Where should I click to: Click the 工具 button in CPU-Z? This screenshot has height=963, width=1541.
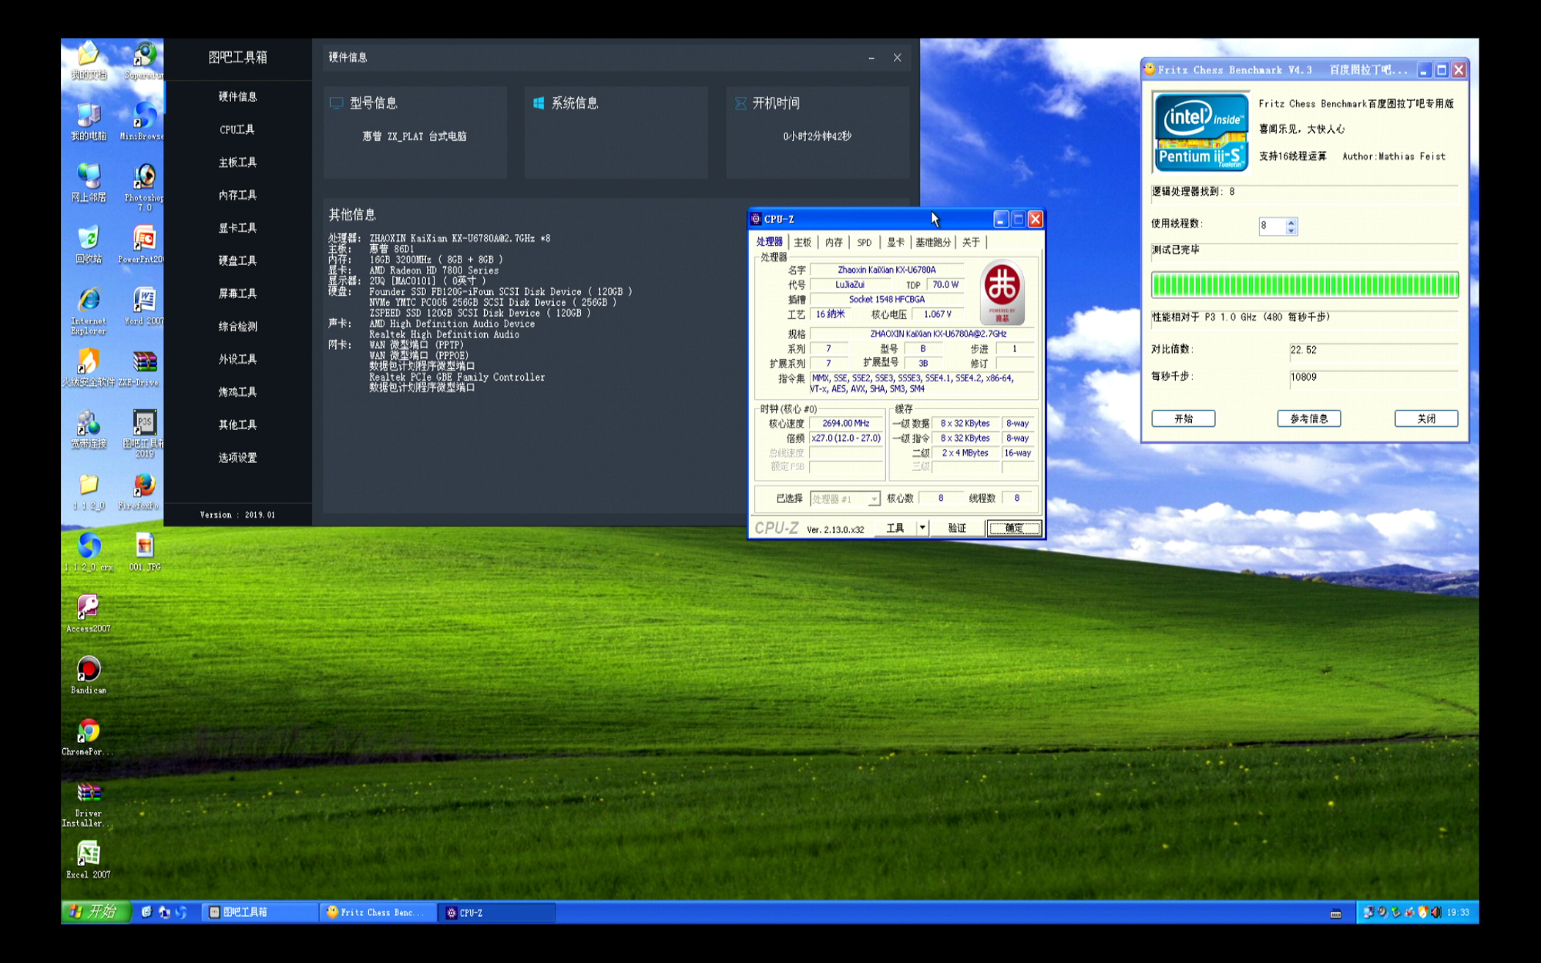[x=895, y=528]
